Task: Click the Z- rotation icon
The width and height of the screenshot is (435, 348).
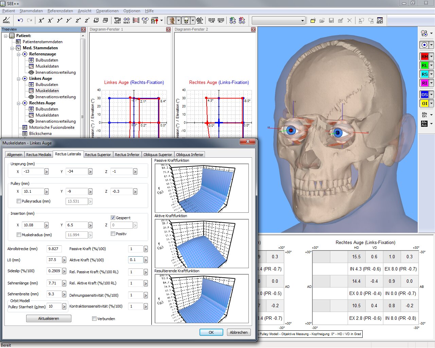Action: click(x=87, y=20)
